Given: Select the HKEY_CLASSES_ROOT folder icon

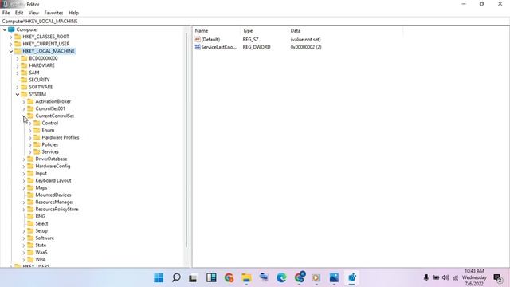Looking at the screenshot, I should pyautogui.click(x=18, y=37).
